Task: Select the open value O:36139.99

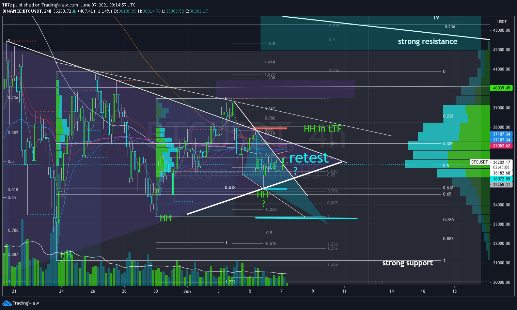Action: [125, 11]
